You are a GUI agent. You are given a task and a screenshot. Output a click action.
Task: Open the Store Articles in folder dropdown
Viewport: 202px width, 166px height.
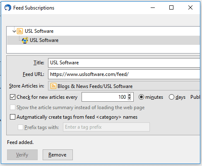pyautogui.click(x=124, y=86)
